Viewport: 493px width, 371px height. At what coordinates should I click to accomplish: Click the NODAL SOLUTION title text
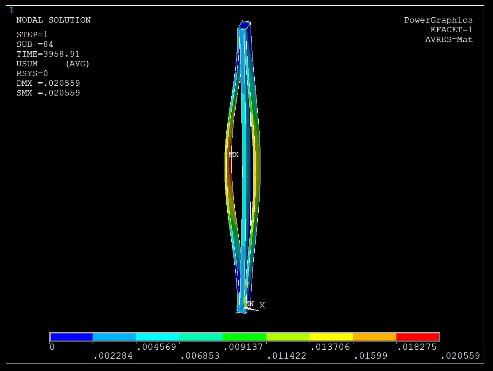point(54,20)
